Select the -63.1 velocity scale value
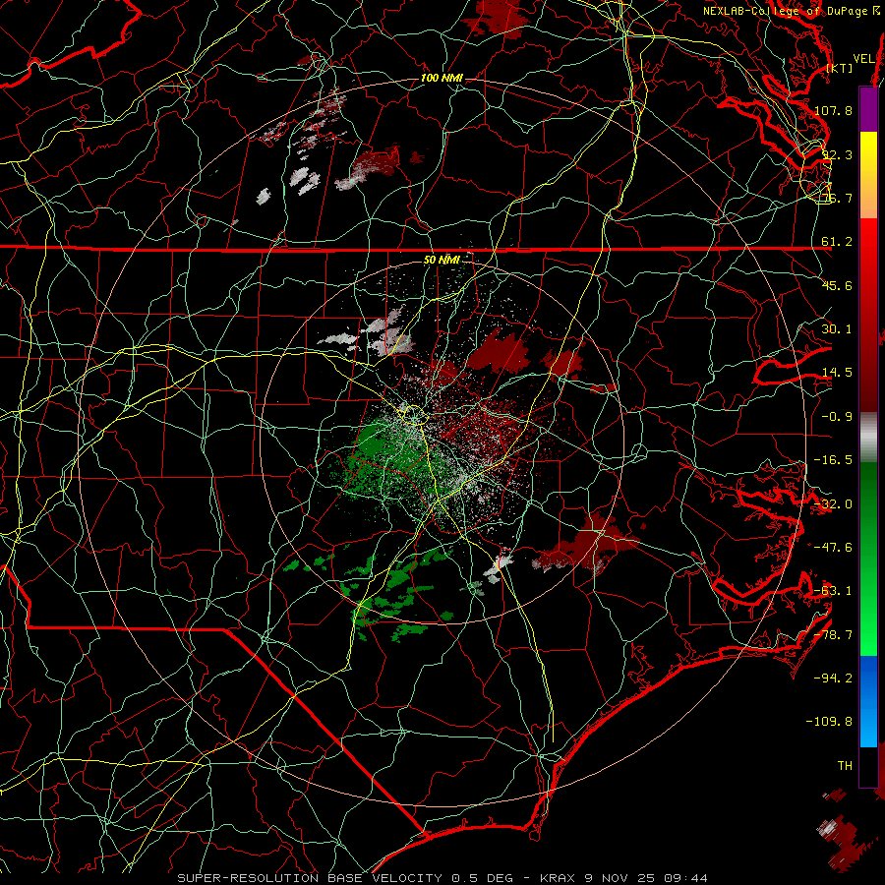The image size is (885, 885). 833,591
